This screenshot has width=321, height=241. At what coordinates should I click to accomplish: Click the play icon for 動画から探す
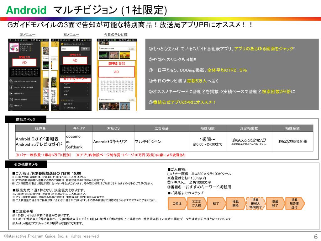click(x=11, y=94)
